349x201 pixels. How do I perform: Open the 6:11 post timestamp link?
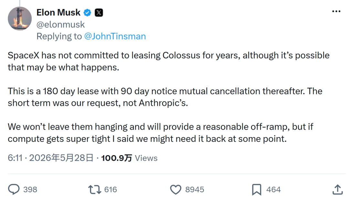click(x=50, y=158)
